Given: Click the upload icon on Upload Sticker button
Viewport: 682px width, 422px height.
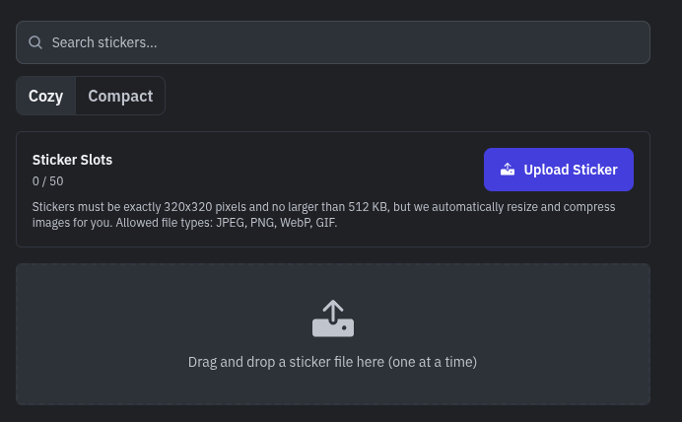Looking at the screenshot, I should 508,170.
